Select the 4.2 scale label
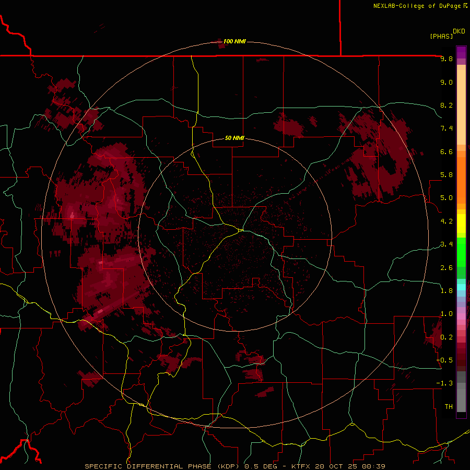This screenshot has width=470, height=470. point(446,221)
